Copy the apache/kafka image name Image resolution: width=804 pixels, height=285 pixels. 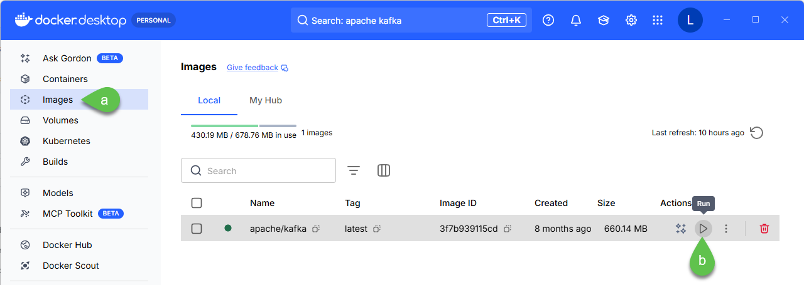click(316, 229)
